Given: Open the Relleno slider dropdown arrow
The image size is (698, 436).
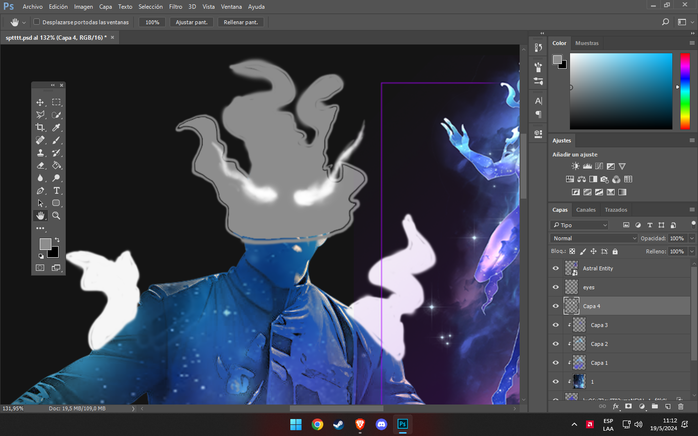Looking at the screenshot, I should click(692, 251).
